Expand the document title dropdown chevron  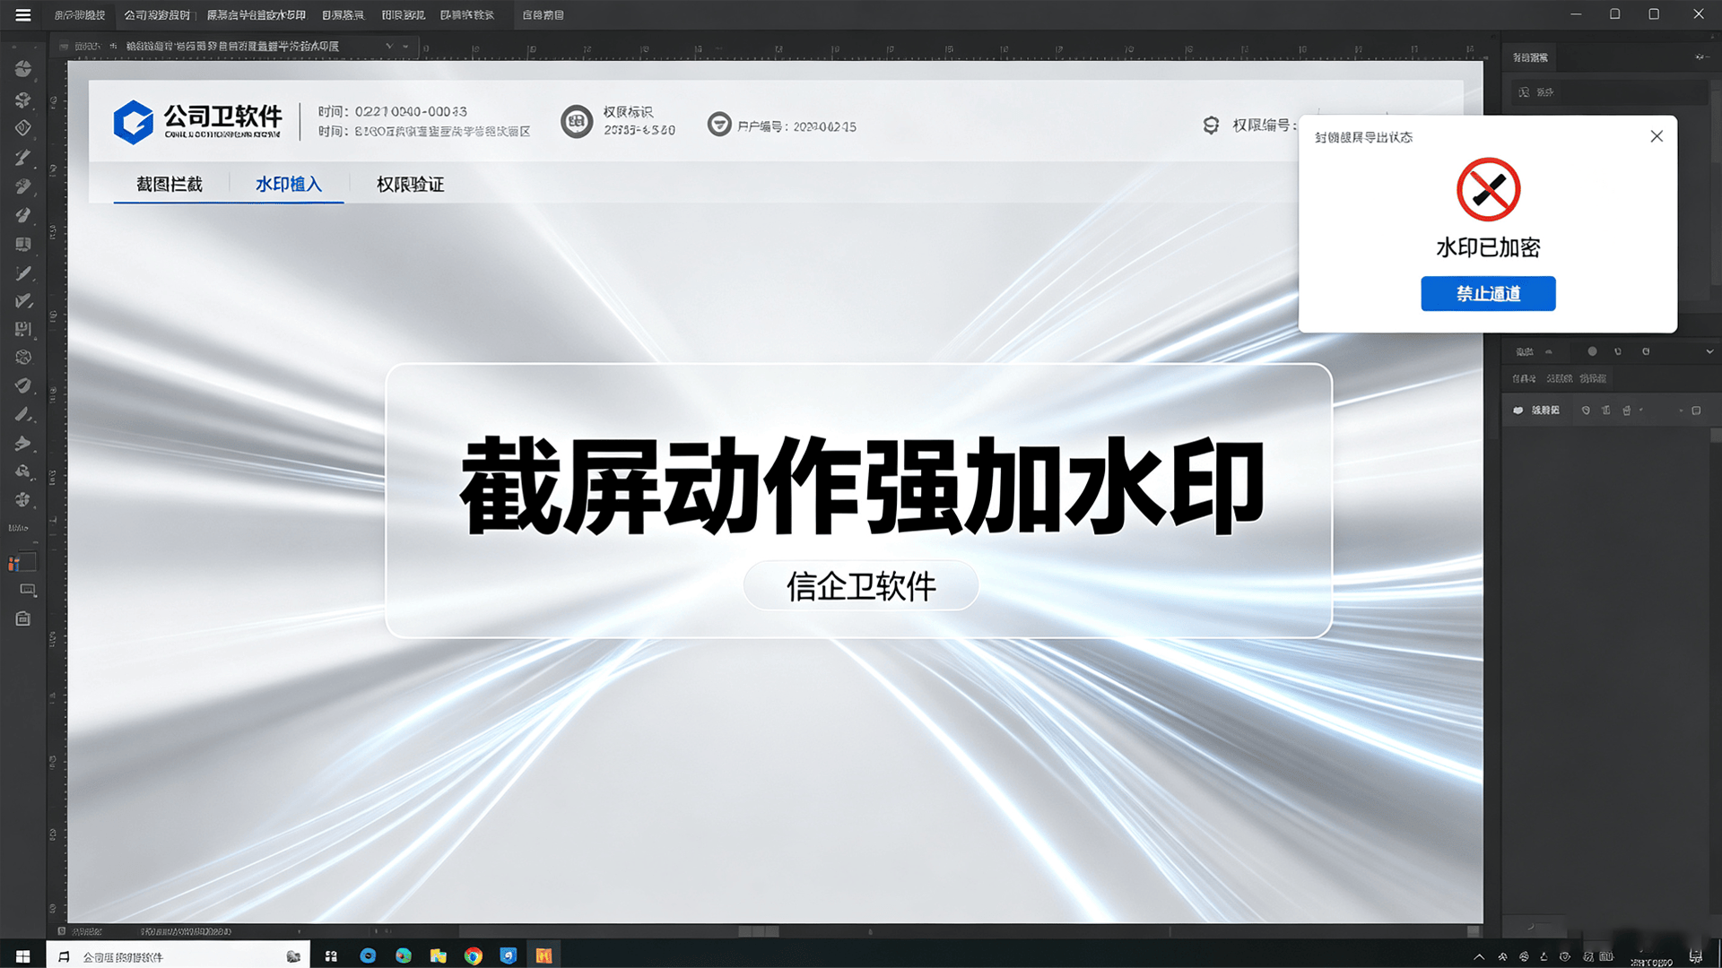coord(389,46)
